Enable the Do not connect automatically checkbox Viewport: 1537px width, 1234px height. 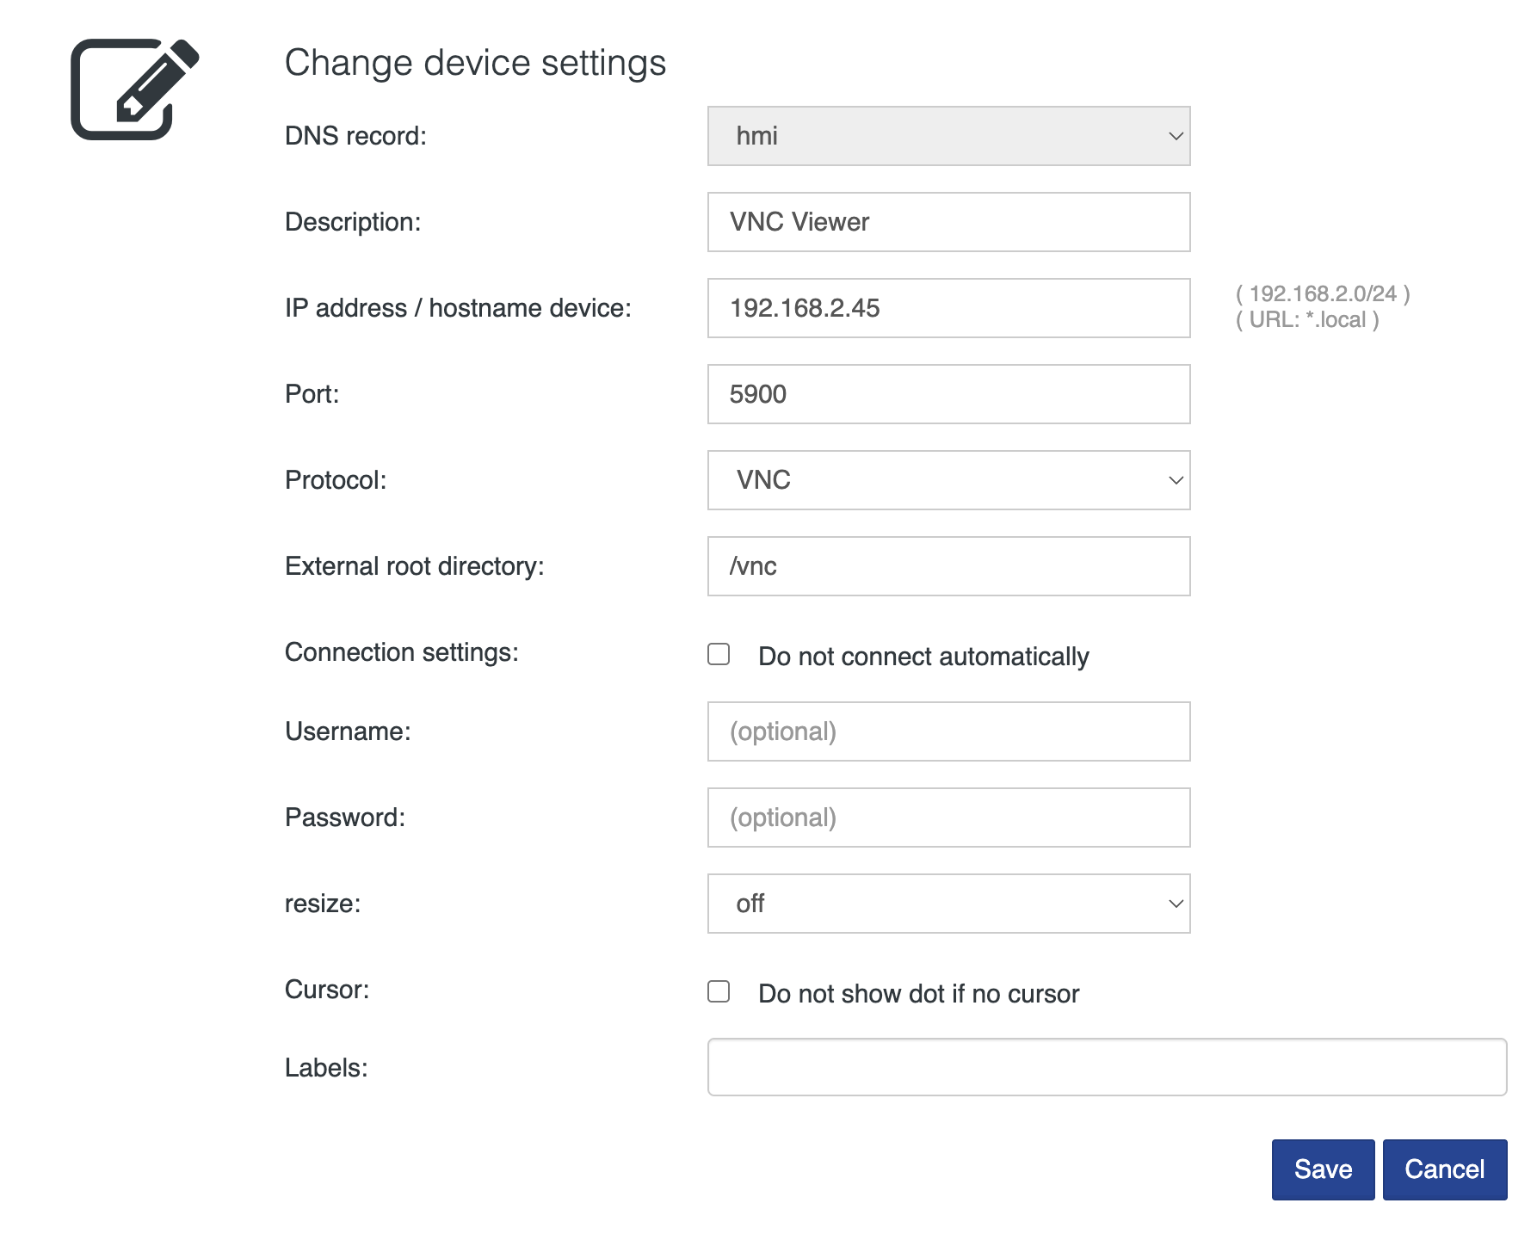(x=719, y=654)
